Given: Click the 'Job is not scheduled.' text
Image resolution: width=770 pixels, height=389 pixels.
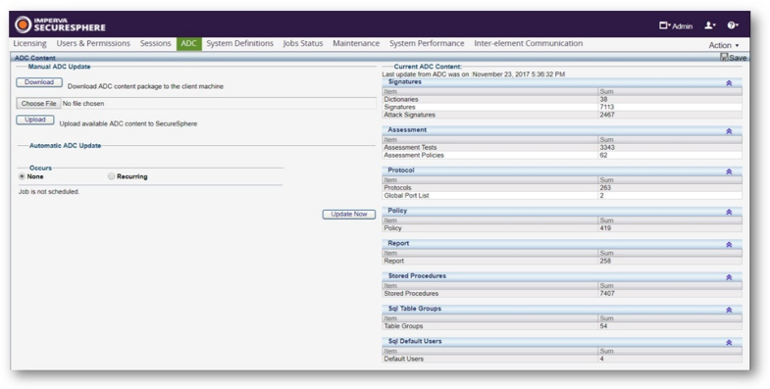Looking at the screenshot, I should [49, 192].
